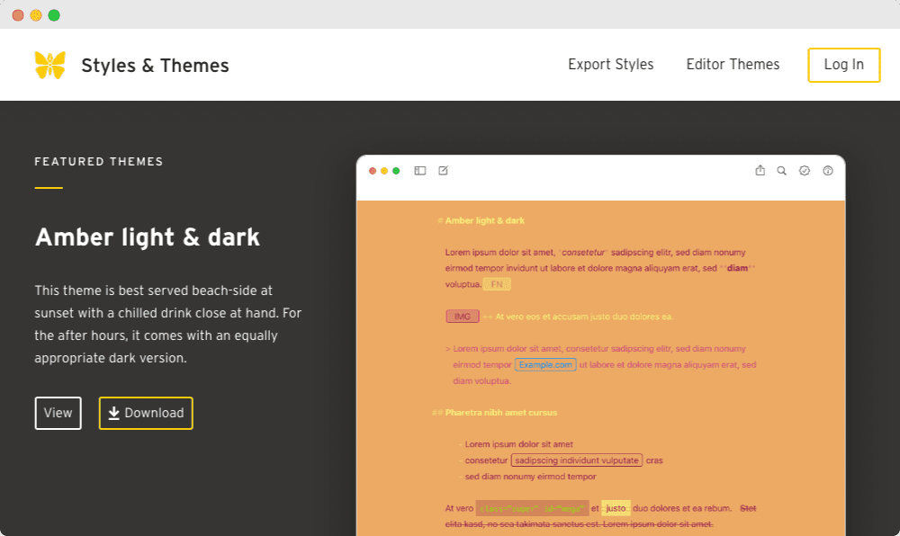Image resolution: width=900 pixels, height=536 pixels.
Task: Click the FN footnote badge in the preview
Action: click(x=498, y=283)
